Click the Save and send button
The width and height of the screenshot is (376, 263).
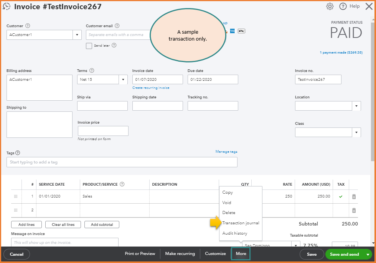[x=345, y=254]
